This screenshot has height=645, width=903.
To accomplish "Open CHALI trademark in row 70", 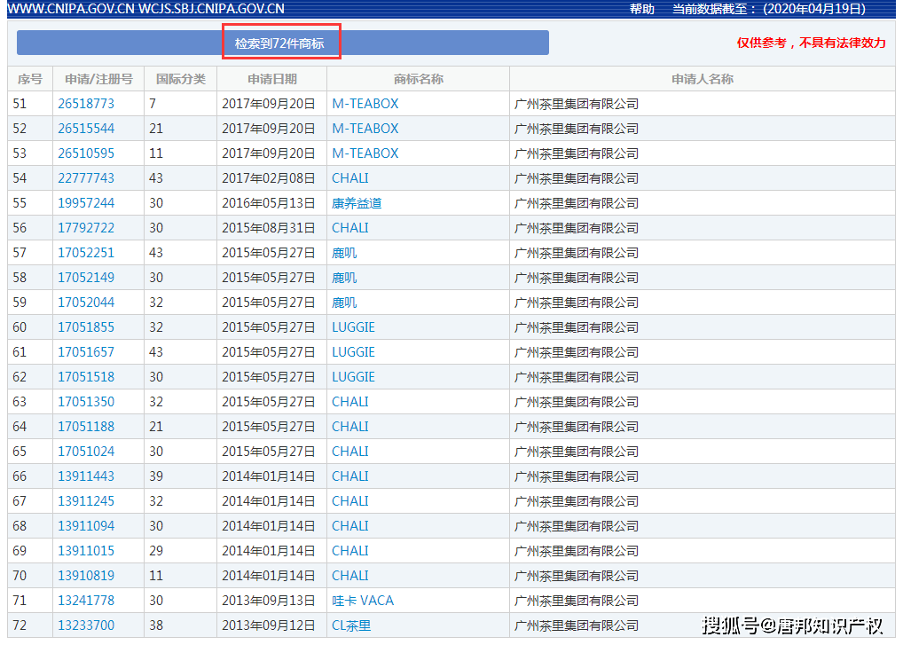I will click(350, 575).
